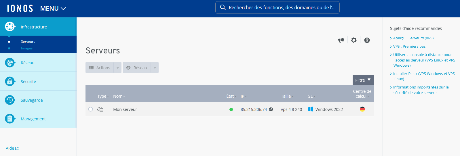Viewport: 460px width, 156px height.
Task: Open the IONOS MENU dropdown
Action: click(53, 9)
